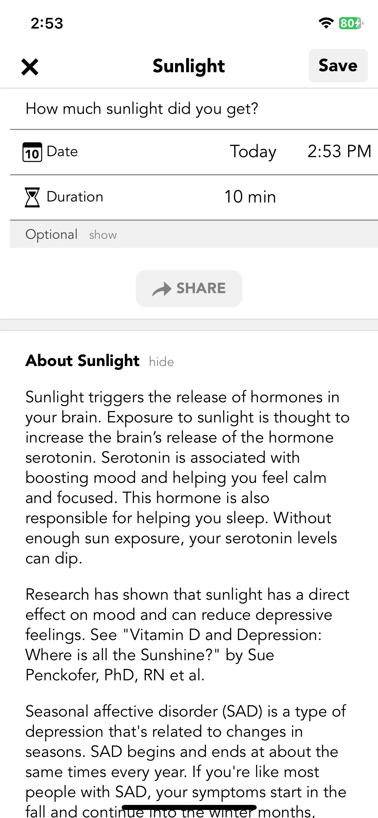Tap the Duration row label
Image resolution: width=378 pixels, height=818 pixels.
click(75, 197)
